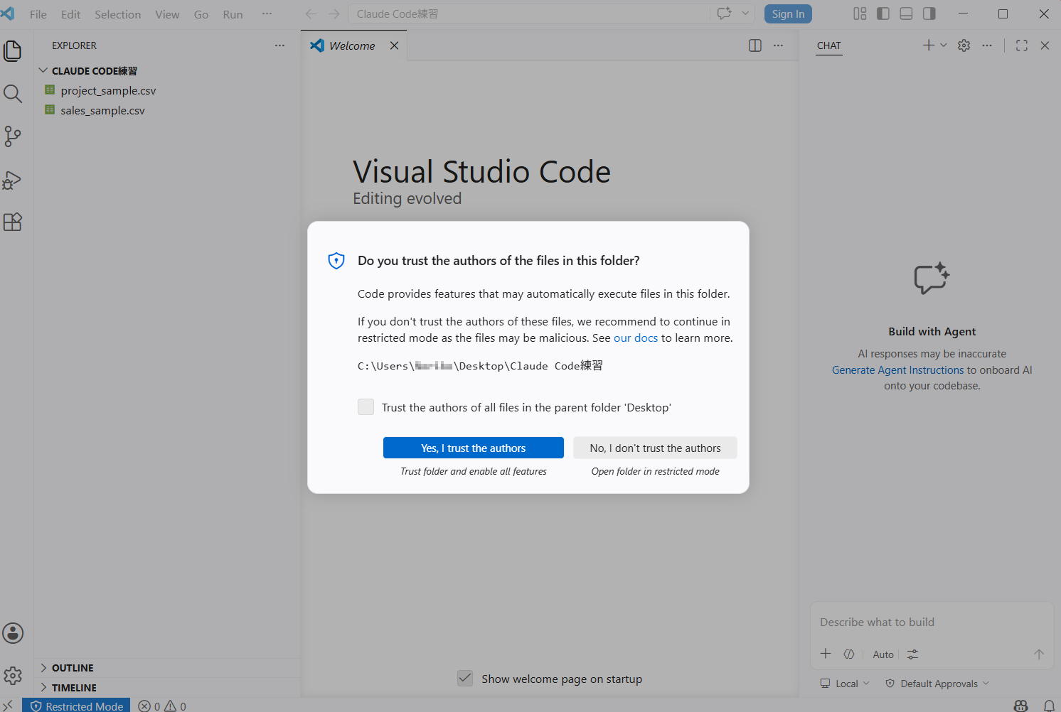Screen dimensions: 1061x712
Task: Open the View menu
Action: pyautogui.click(x=167, y=14)
